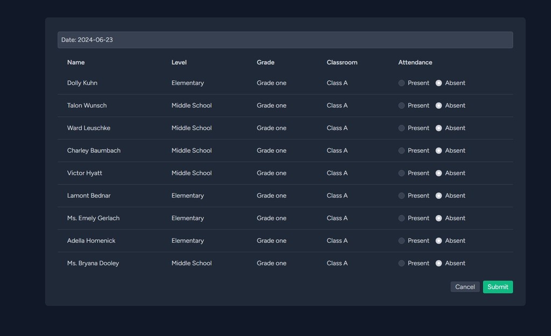The image size is (551, 336).
Task: Submit the attendance form
Action: 498,287
